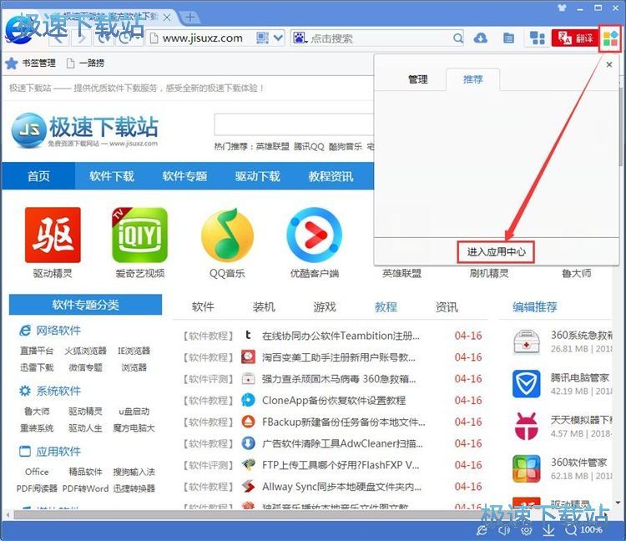Click the skin shirt icon in title bar

point(562,8)
